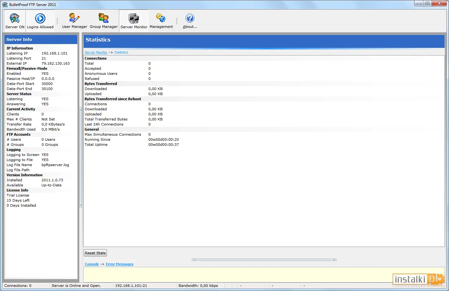Click the Bandwidth Used 0,0 MBit/s value
Viewport: 449px width, 291px height.
pos(50,129)
